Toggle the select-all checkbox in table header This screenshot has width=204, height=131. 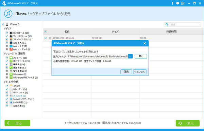[x=46, y=31]
